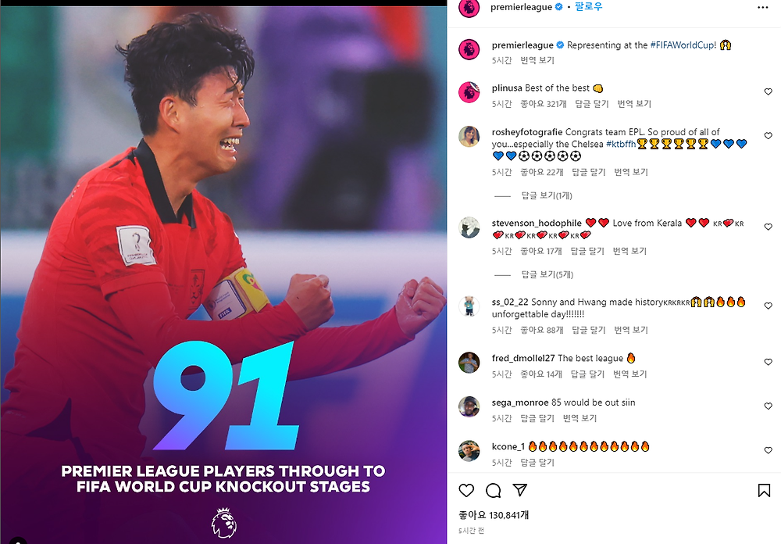Like fred_dmollel27's comment heart

(768, 362)
